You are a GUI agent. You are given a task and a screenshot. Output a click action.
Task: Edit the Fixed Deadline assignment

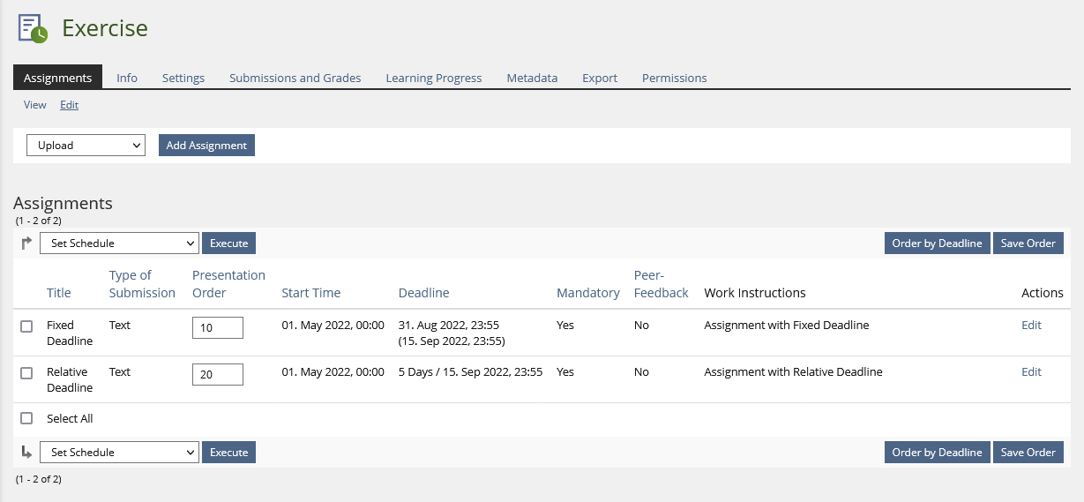tap(1031, 325)
